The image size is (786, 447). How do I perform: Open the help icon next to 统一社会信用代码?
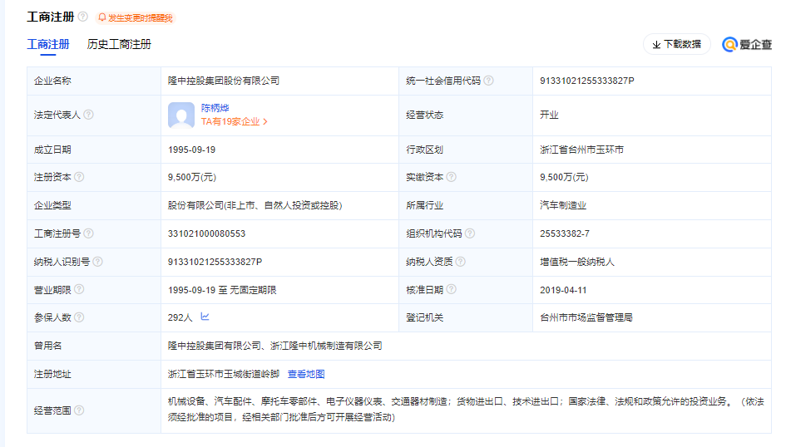tap(489, 81)
